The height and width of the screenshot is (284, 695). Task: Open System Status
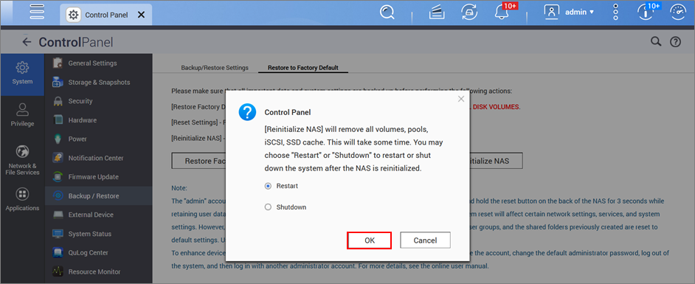click(x=98, y=234)
